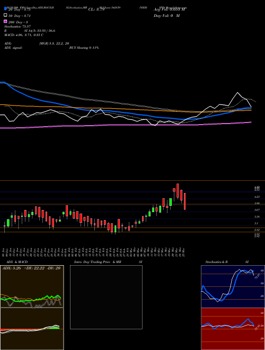This screenshot has width=265, height=350.
Task: Click the MACD values line
Action: (24, 35)
